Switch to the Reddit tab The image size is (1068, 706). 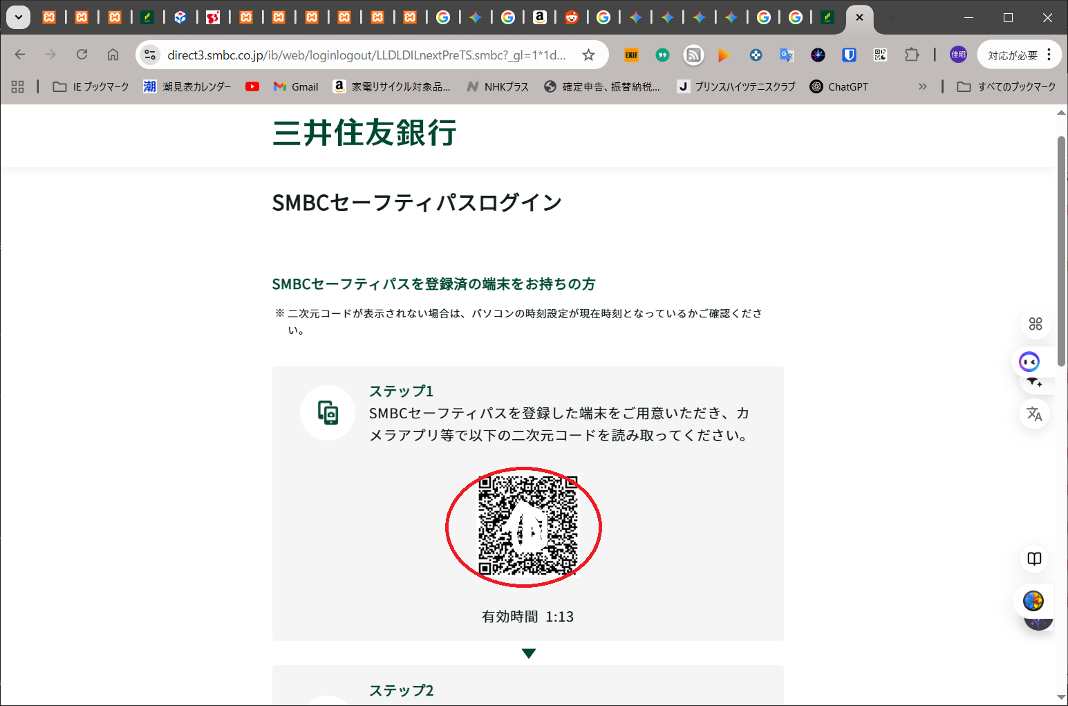click(x=572, y=17)
